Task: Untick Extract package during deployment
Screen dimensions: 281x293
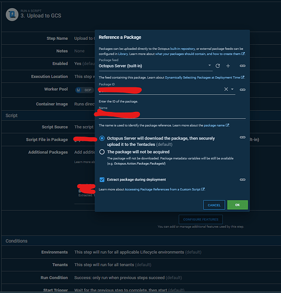Action: pos(102,180)
